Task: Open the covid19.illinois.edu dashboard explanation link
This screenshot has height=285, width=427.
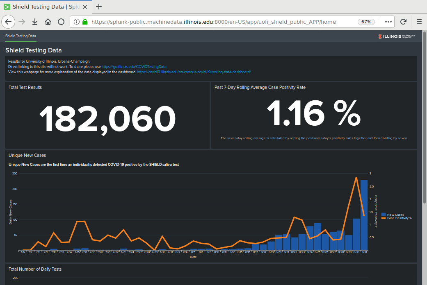Action: click(x=194, y=72)
